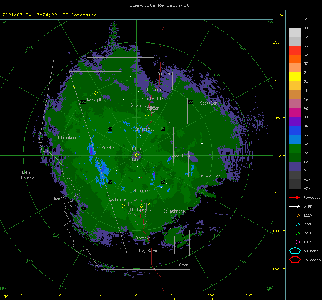Click the Didsbury label
322x300 pixels.
(135, 160)
